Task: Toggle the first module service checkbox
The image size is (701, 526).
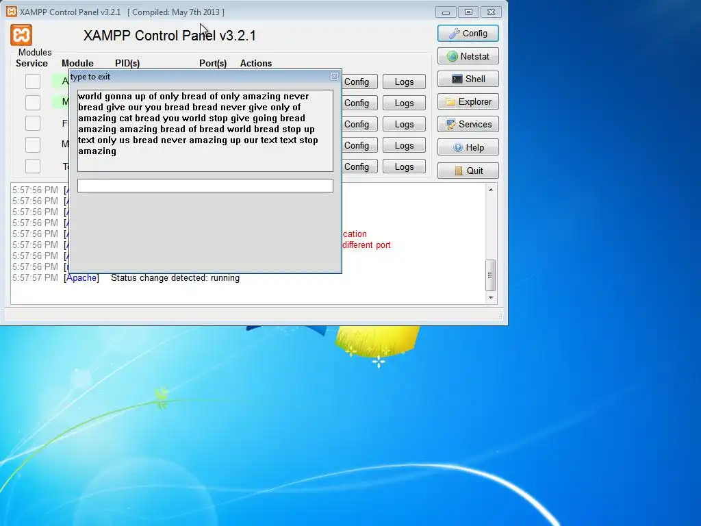Action: (x=33, y=82)
